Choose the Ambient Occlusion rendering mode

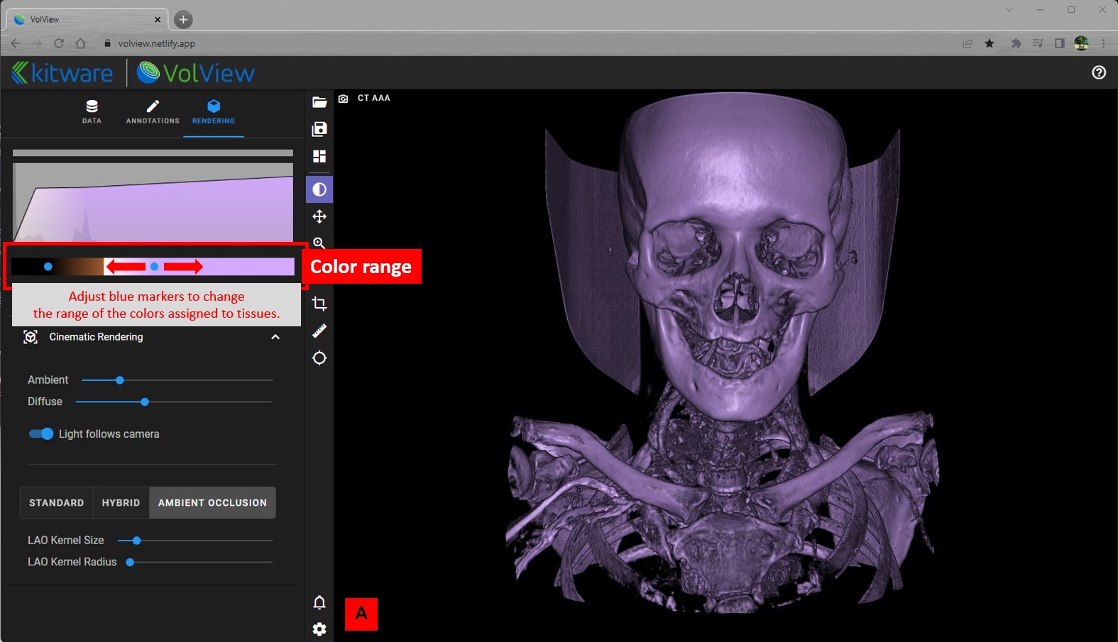(212, 503)
